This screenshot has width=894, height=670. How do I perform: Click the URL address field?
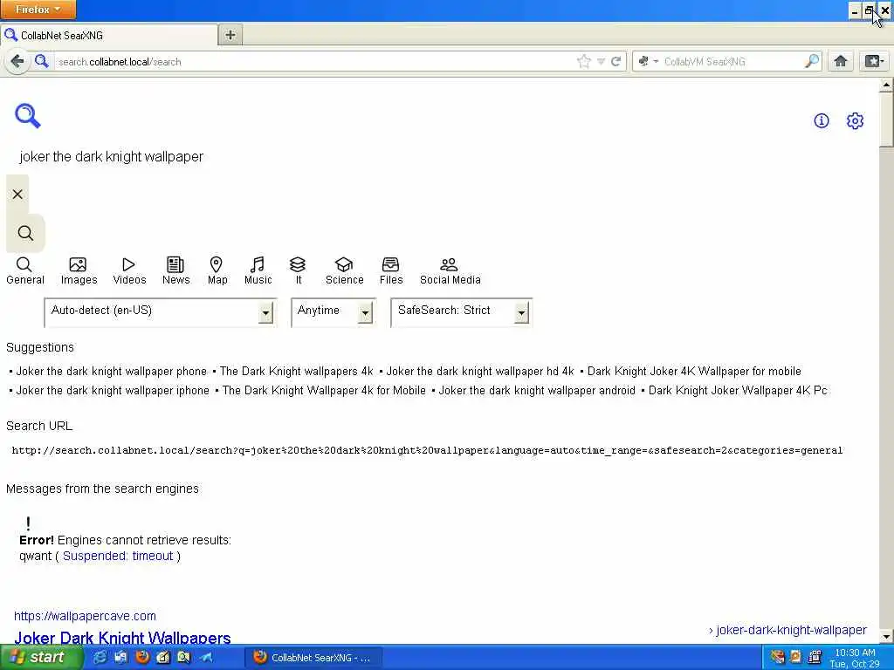(x=313, y=62)
